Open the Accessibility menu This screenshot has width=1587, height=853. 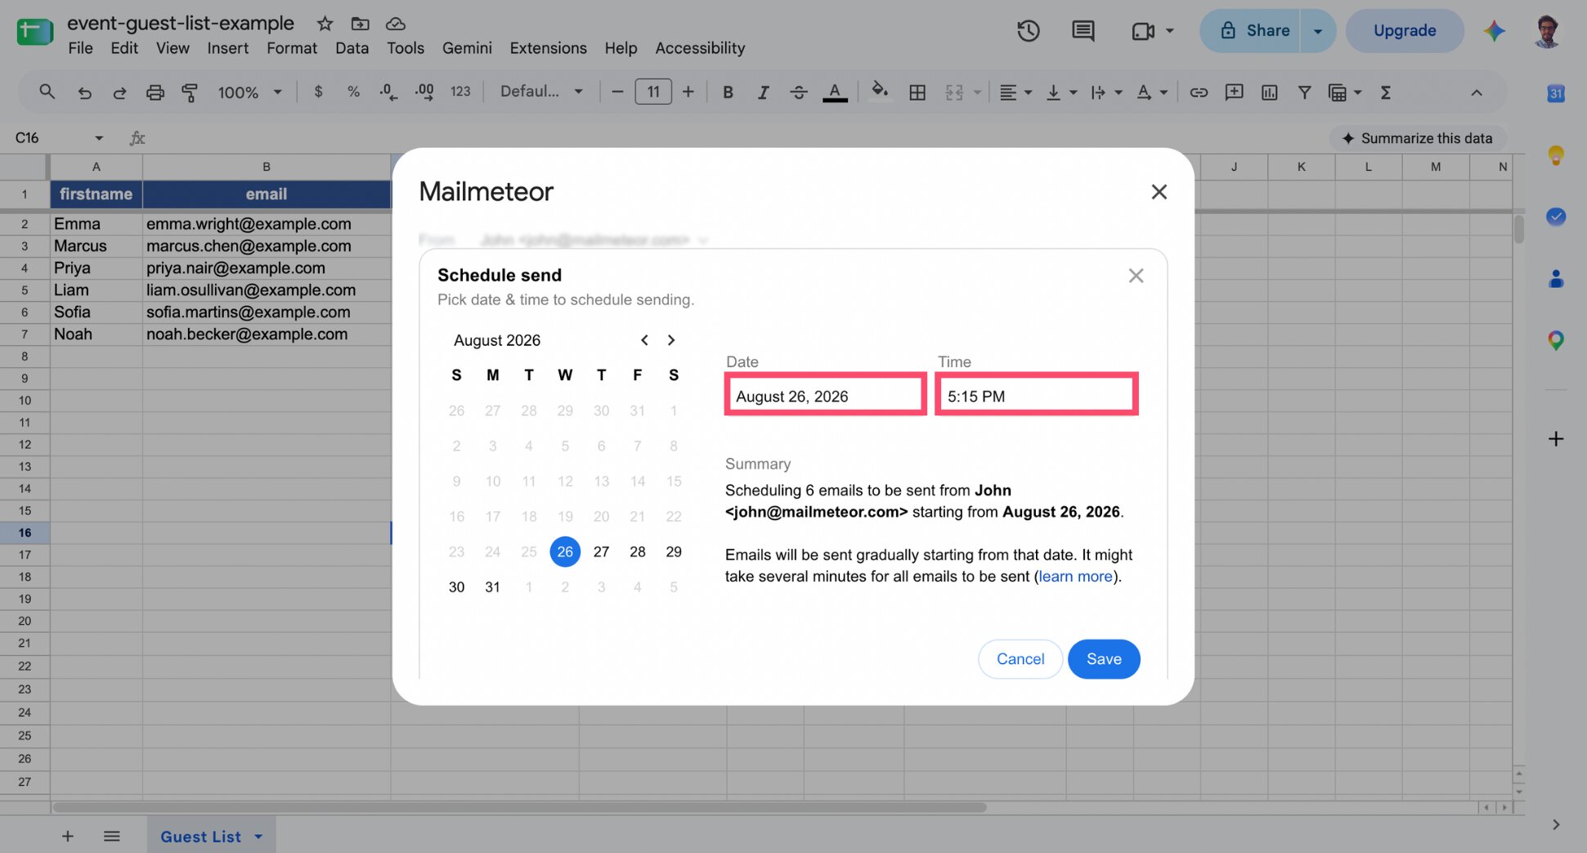click(x=700, y=48)
